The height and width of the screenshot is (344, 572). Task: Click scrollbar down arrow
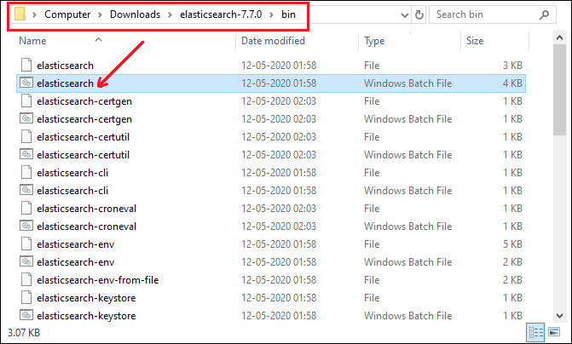pyautogui.click(x=559, y=316)
